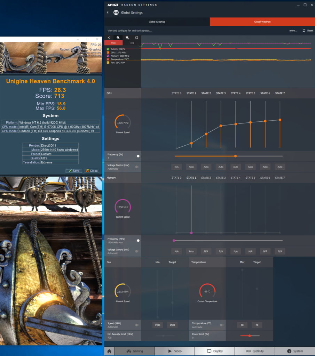Click the reset graph view icon
The image size is (315, 356).
[x=136, y=38]
